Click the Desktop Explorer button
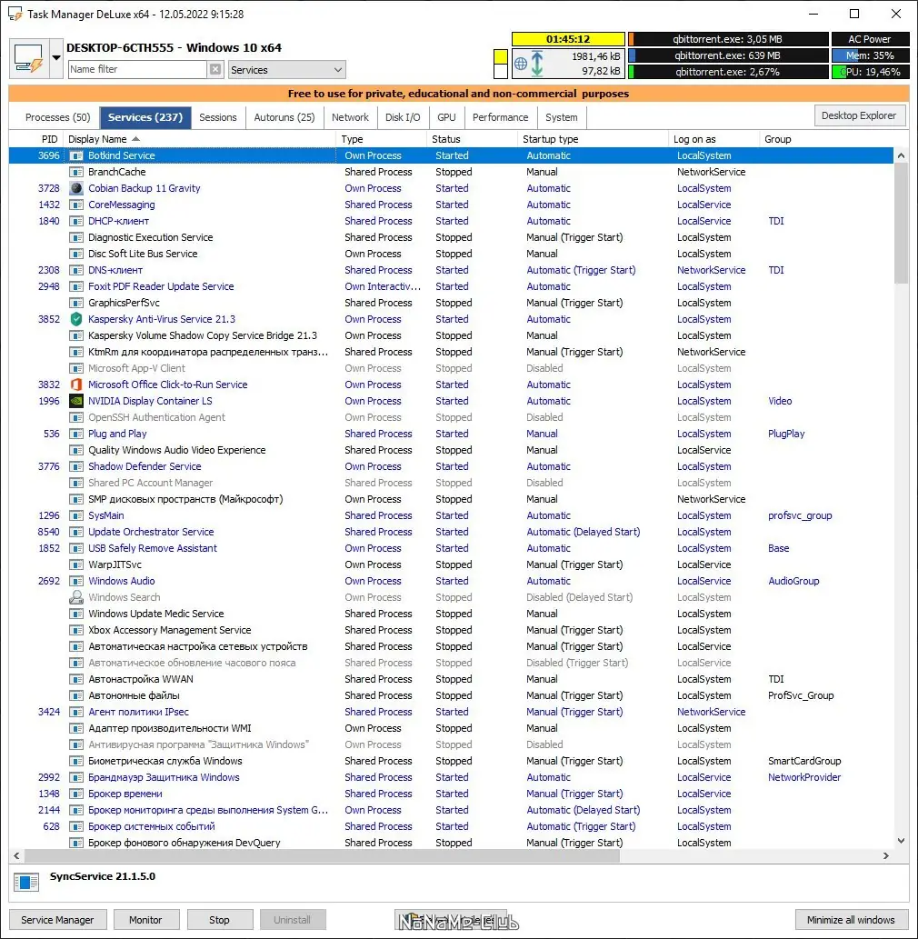The height and width of the screenshot is (939, 918). point(859,115)
